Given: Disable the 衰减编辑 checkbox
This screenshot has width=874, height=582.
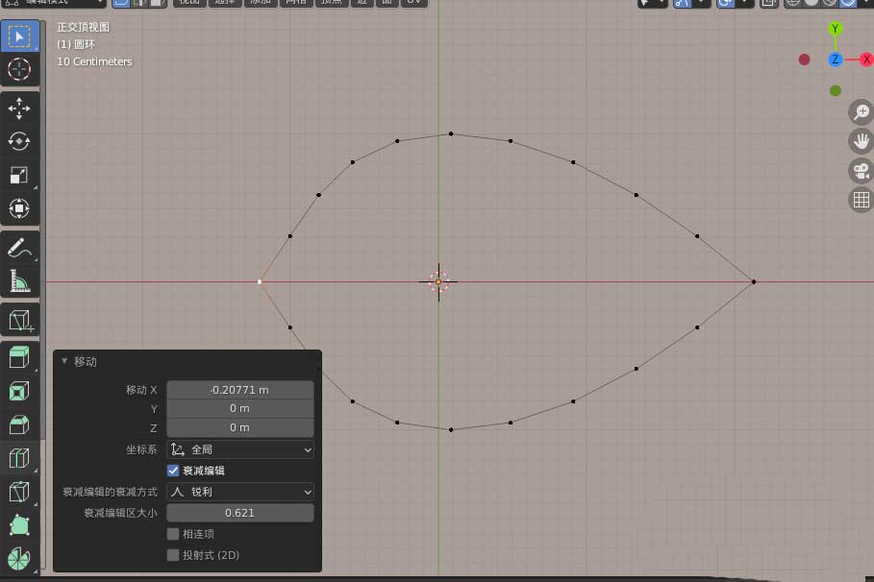Looking at the screenshot, I should coord(173,471).
